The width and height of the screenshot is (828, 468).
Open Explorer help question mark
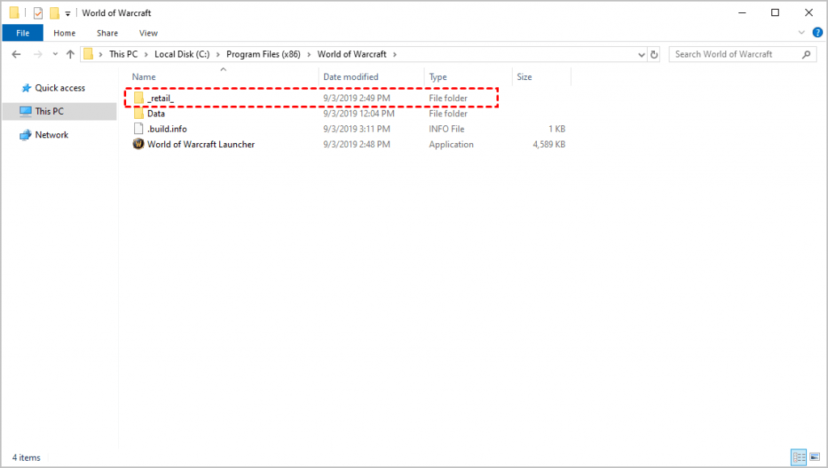click(x=817, y=32)
